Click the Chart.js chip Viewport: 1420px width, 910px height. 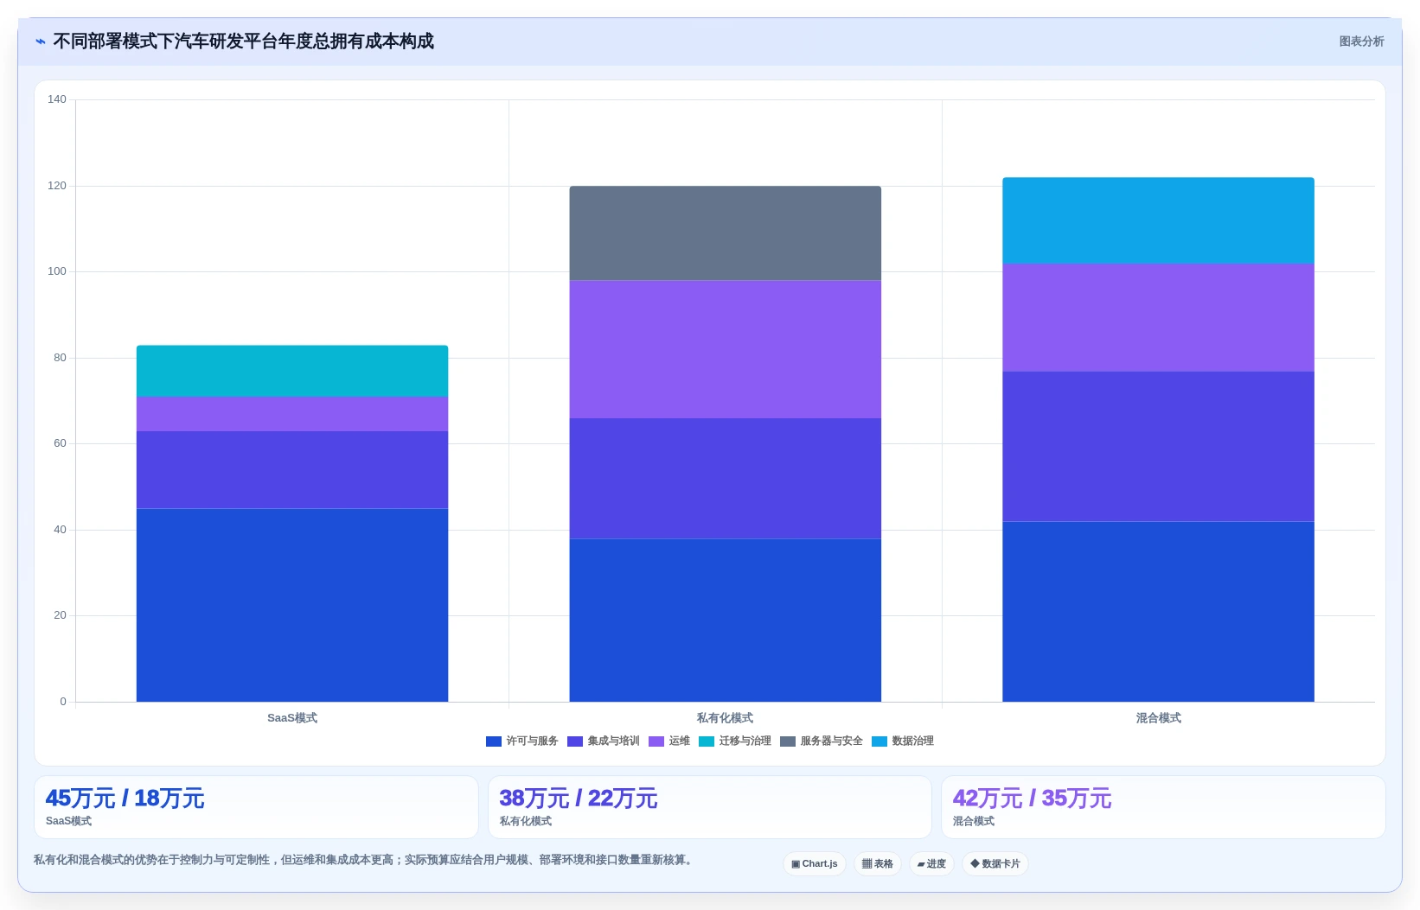click(815, 863)
